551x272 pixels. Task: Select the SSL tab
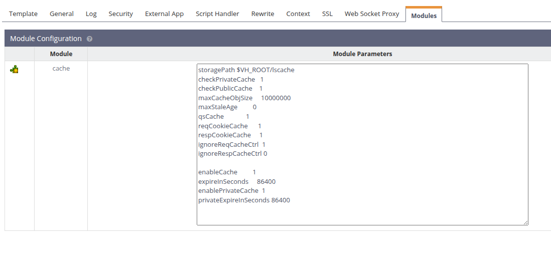[x=327, y=14]
